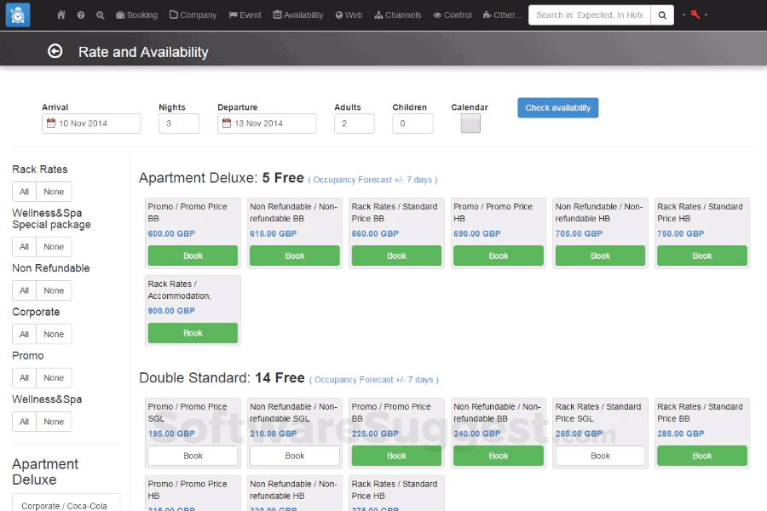Click the Arrival date calendar icon
This screenshot has height=511, width=767.
(x=51, y=123)
